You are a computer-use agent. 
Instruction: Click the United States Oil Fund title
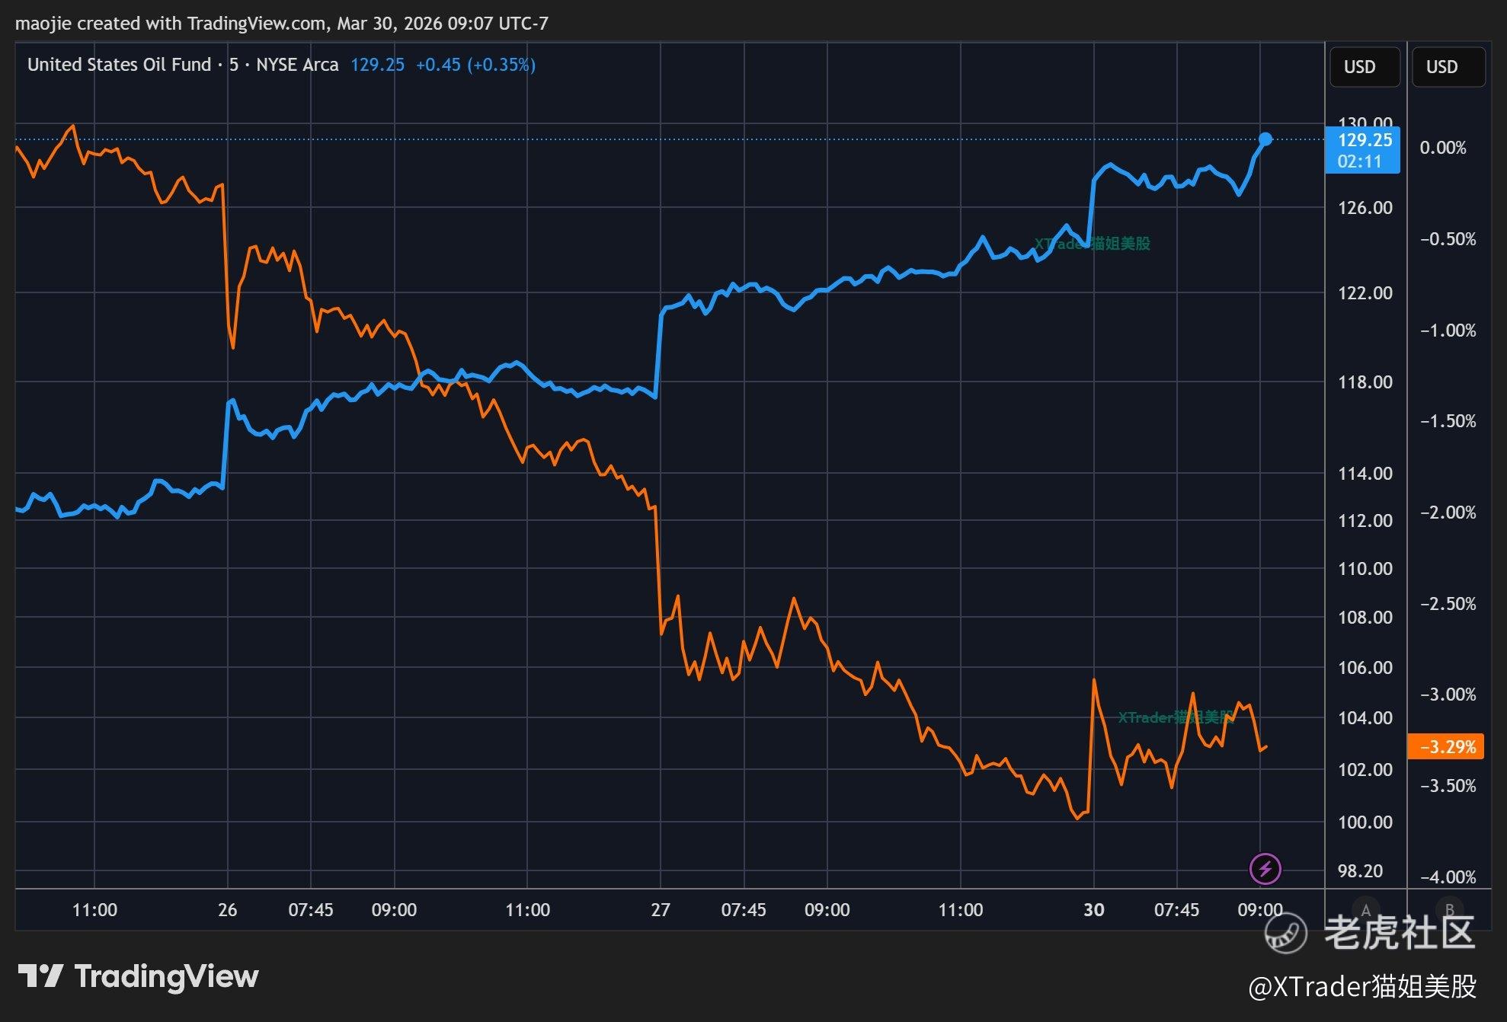click(119, 65)
